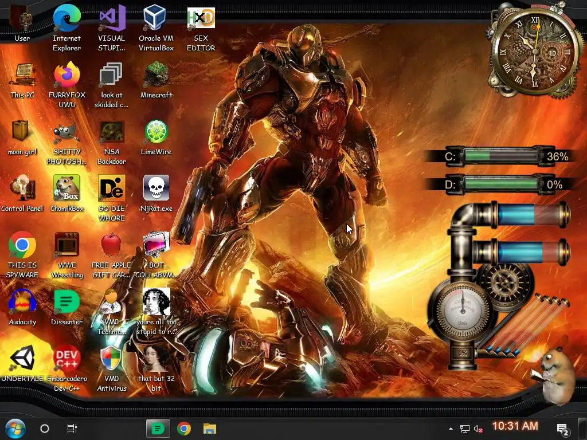Screen dimensions: 587x440
Task: Select the GO DIE WHORE De icon
Action: (x=112, y=198)
